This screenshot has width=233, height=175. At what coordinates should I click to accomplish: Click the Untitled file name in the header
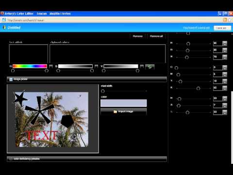pos(14,27)
